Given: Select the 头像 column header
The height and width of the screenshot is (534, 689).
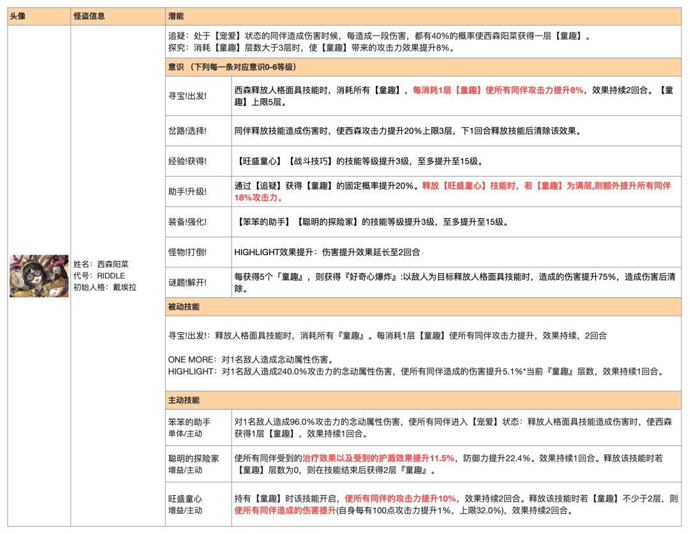Looking at the screenshot, I should point(39,16).
